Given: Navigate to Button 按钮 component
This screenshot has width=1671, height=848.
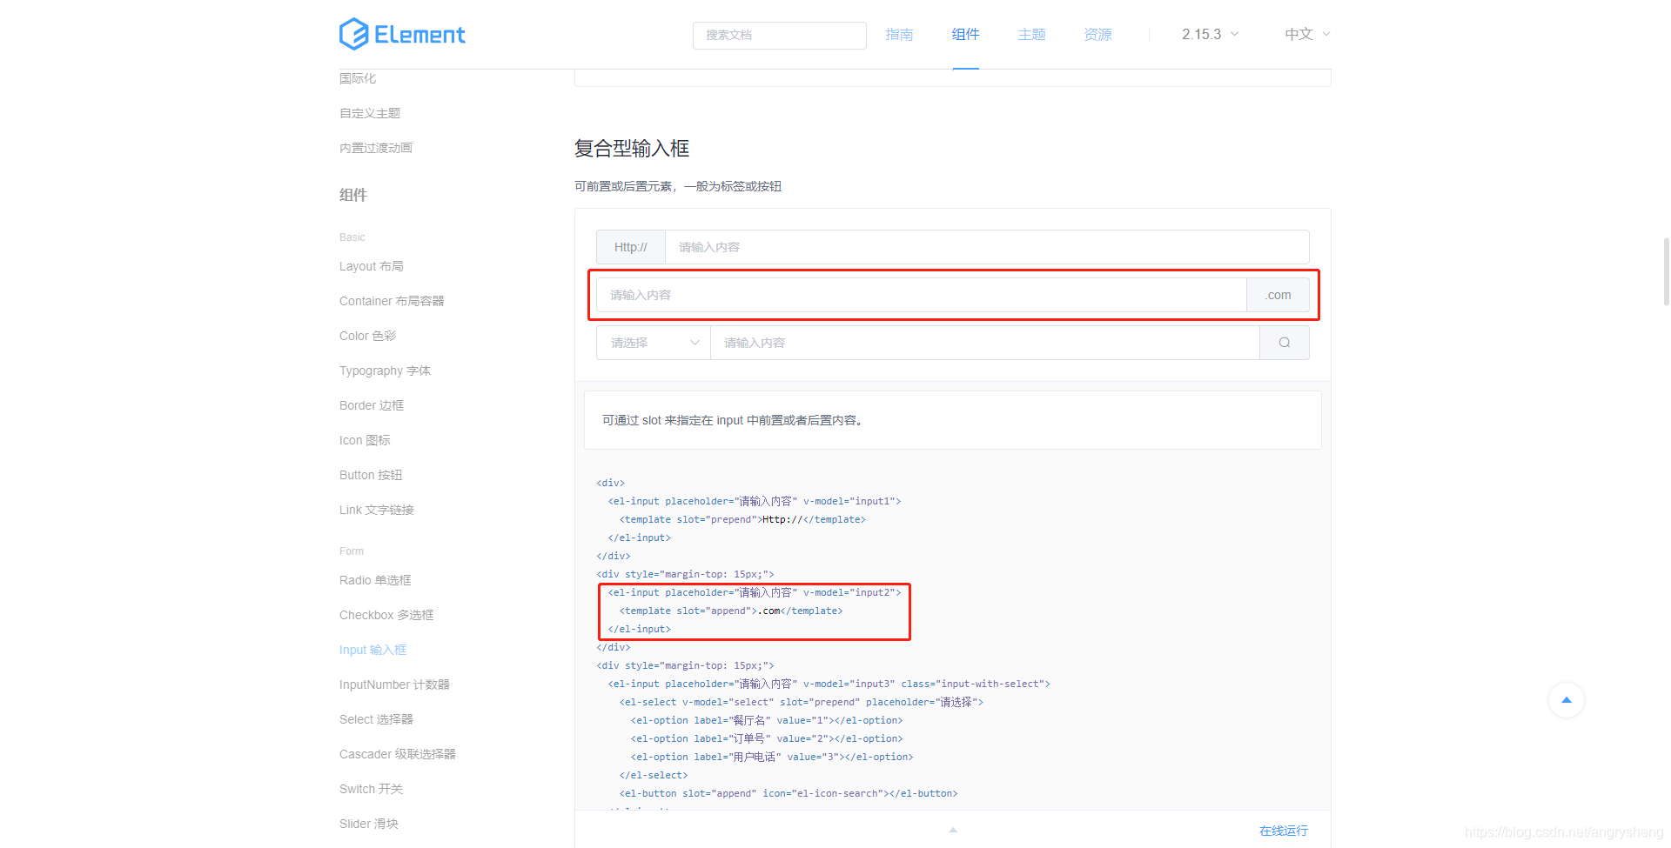Looking at the screenshot, I should [370, 474].
